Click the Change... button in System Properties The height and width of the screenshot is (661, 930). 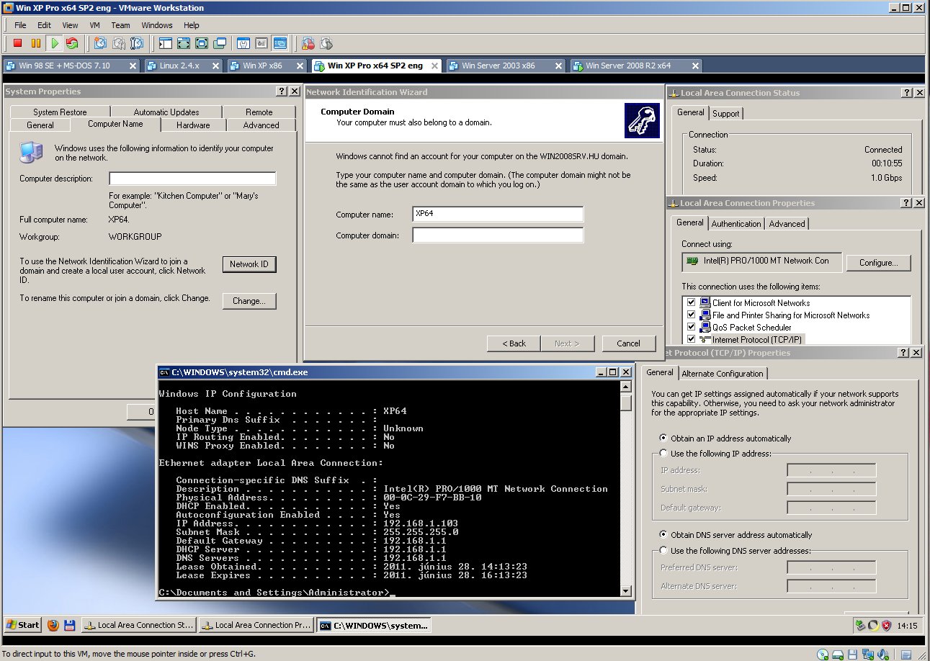[x=249, y=301]
